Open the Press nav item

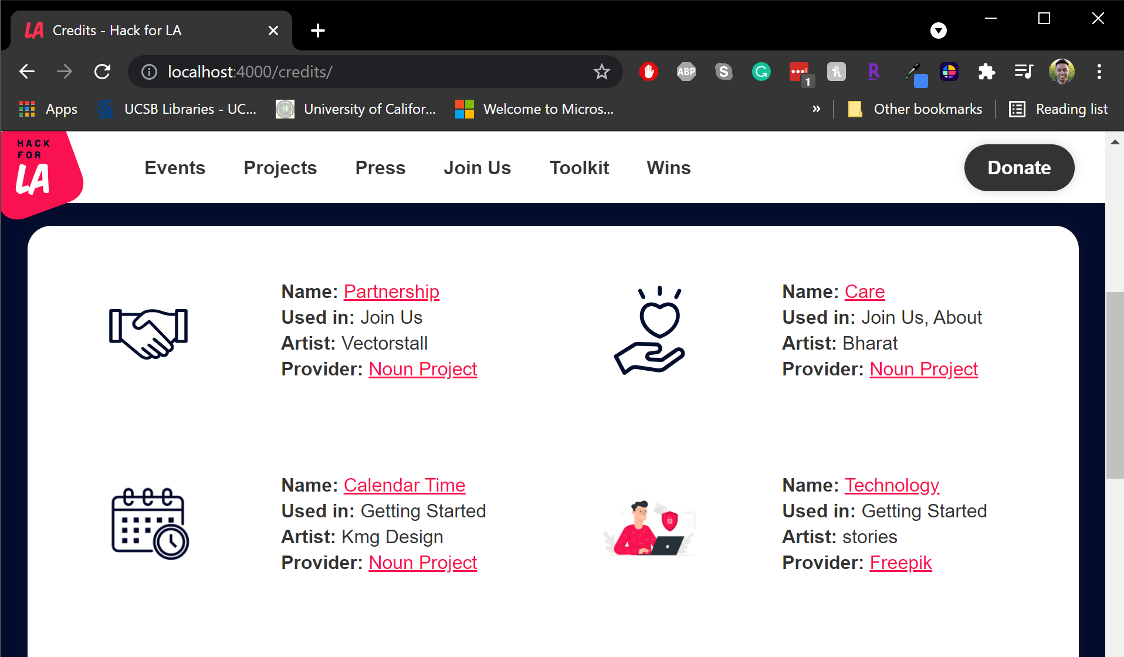380,168
